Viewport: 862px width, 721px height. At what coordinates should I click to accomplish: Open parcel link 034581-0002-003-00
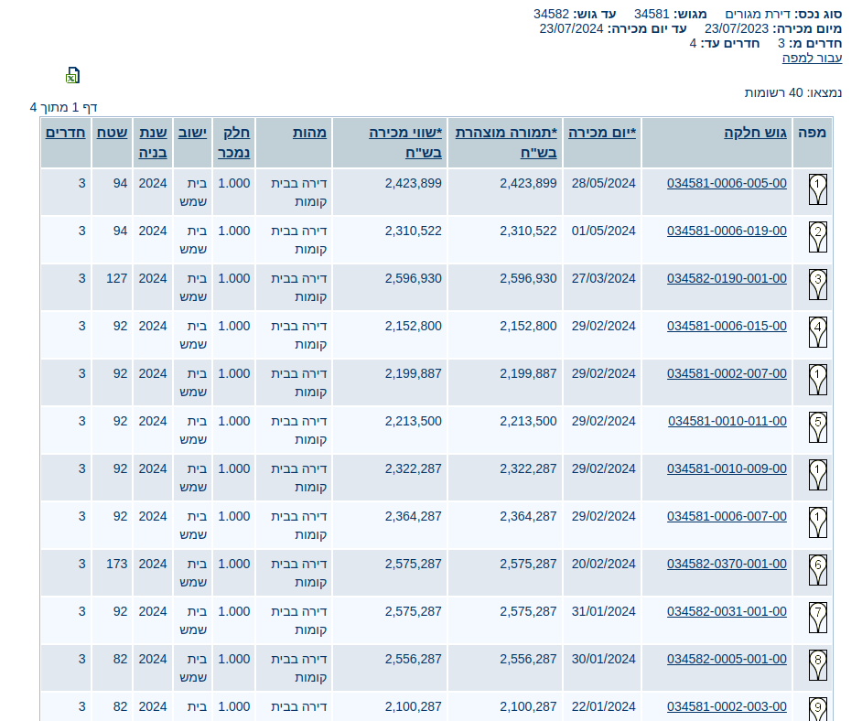[x=727, y=706]
